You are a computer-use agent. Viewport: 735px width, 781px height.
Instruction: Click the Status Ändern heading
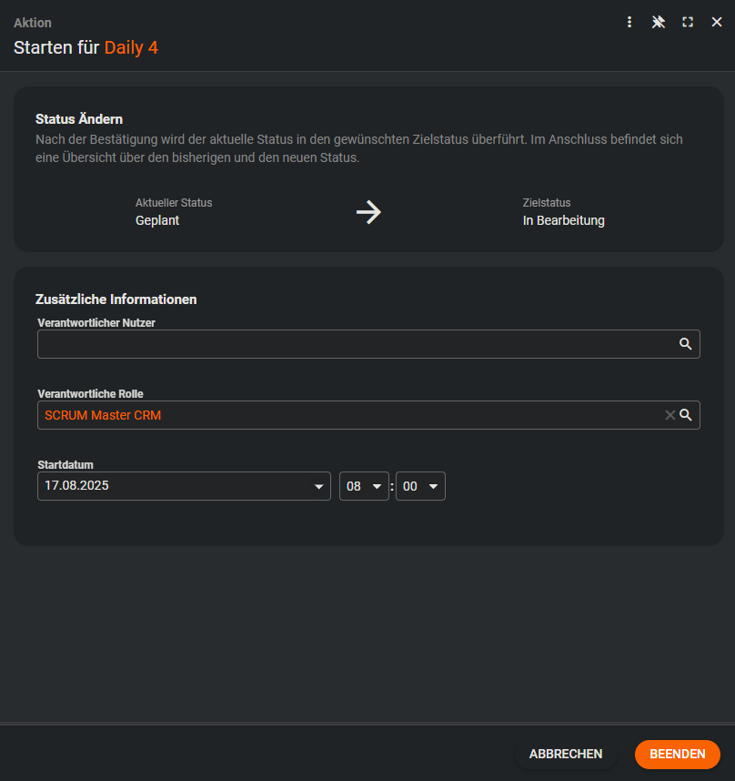click(x=79, y=119)
